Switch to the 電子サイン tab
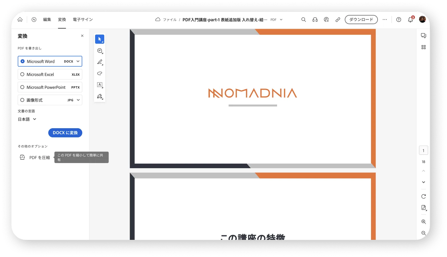The height and width of the screenshot is (257, 447). coord(83,20)
